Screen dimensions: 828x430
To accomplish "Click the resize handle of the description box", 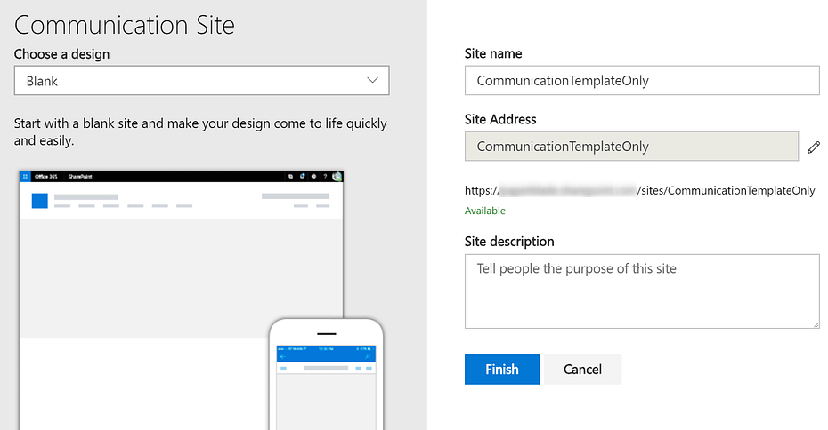I will (815, 324).
